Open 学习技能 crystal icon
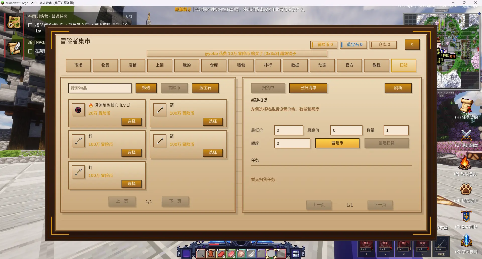Image resolution: width=482 pixels, height=259 pixels. pyautogui.click(x=466, y=240)
